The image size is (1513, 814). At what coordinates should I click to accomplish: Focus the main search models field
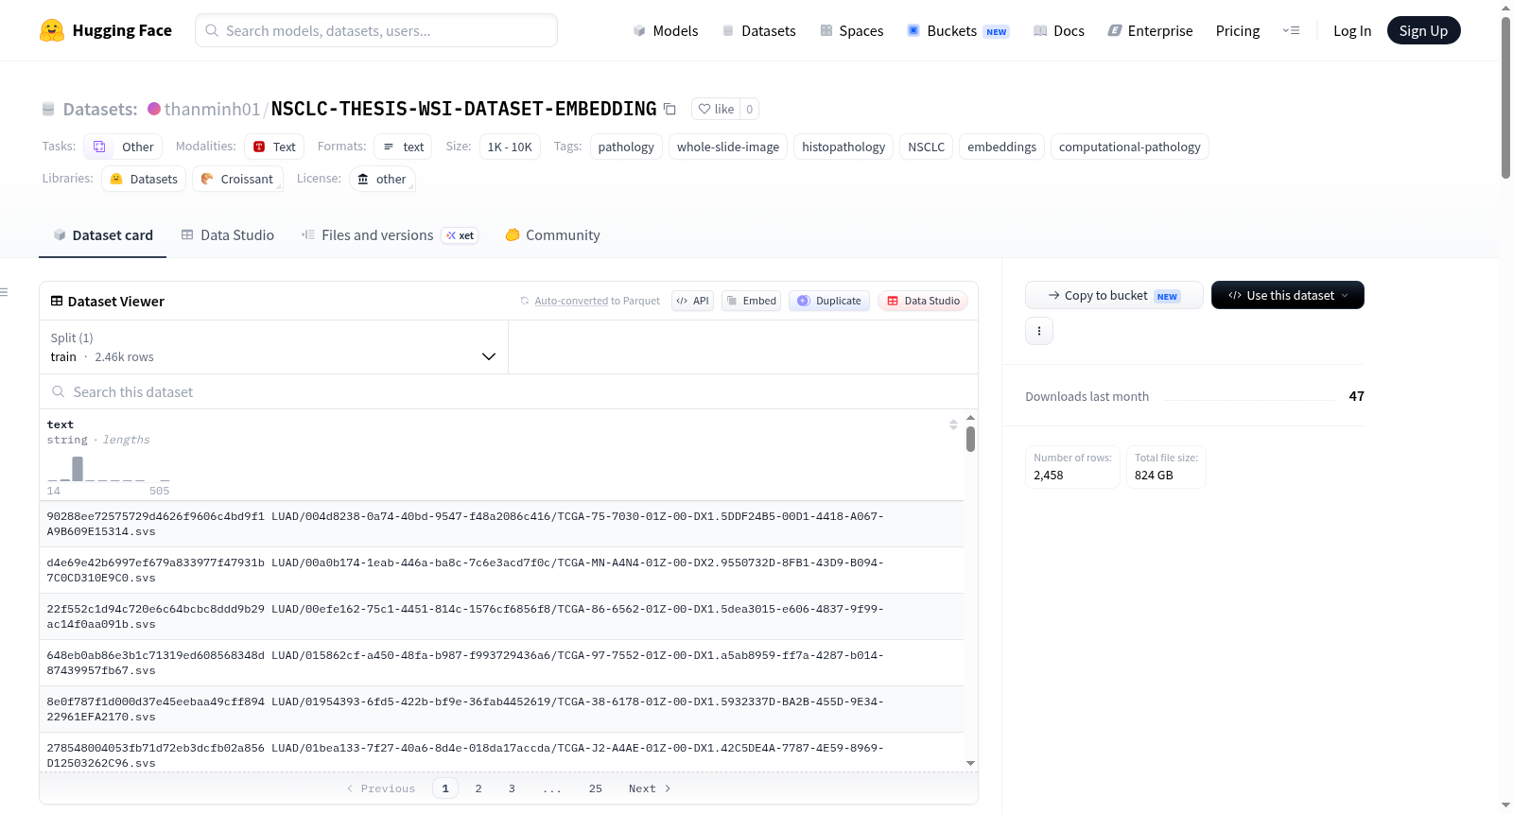coord(376,30)
